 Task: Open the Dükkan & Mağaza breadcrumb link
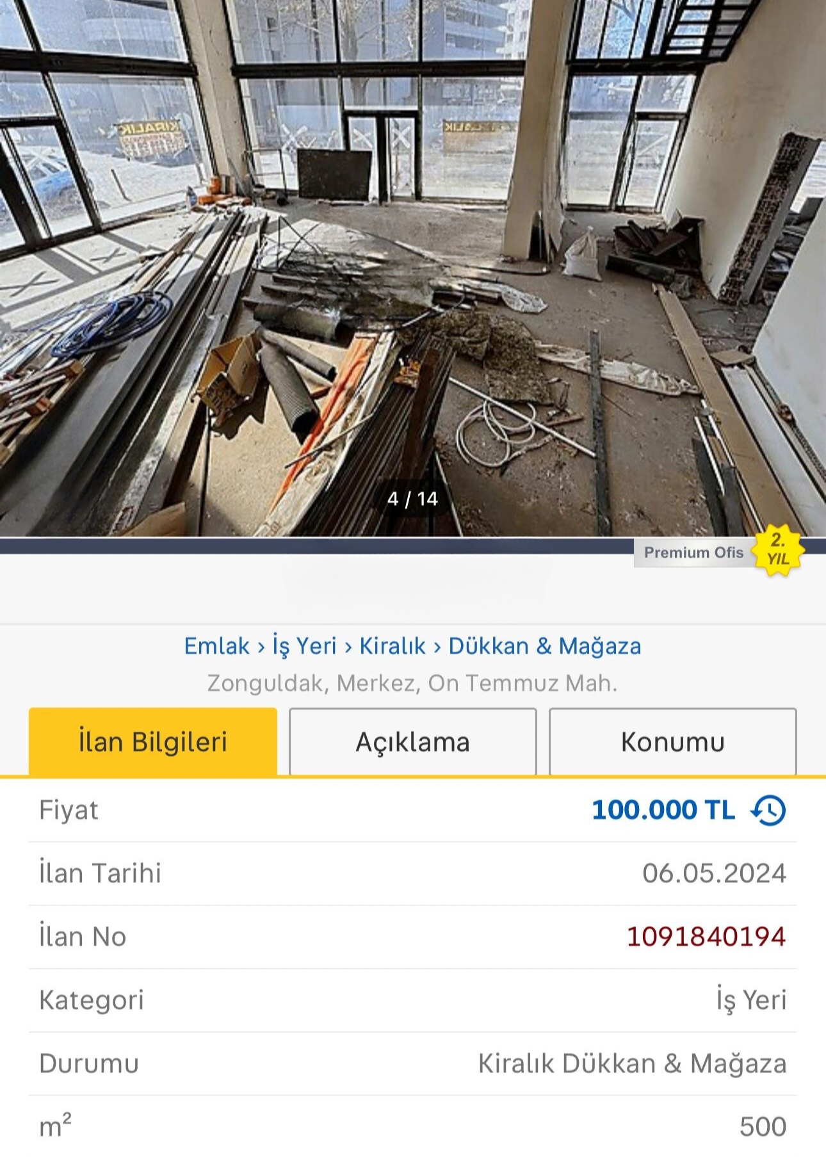pyautogui.click(x=544, y=646)
